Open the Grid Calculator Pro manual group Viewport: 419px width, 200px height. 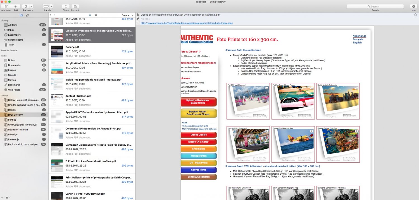pyautogui.click(x=24, y=125)
